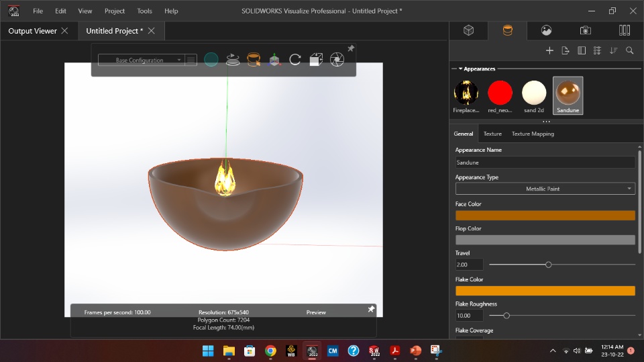This screenshot has height=362, width=644.
Task: Open the Project menu
Action: click(x=115, y=11)
